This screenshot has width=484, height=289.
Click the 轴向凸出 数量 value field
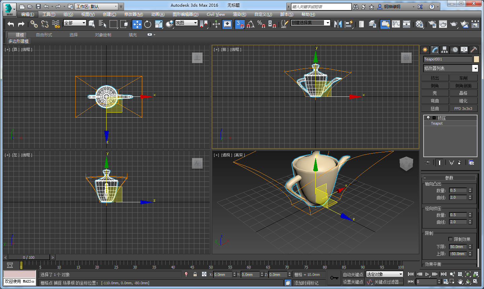(x=458, y=190)
